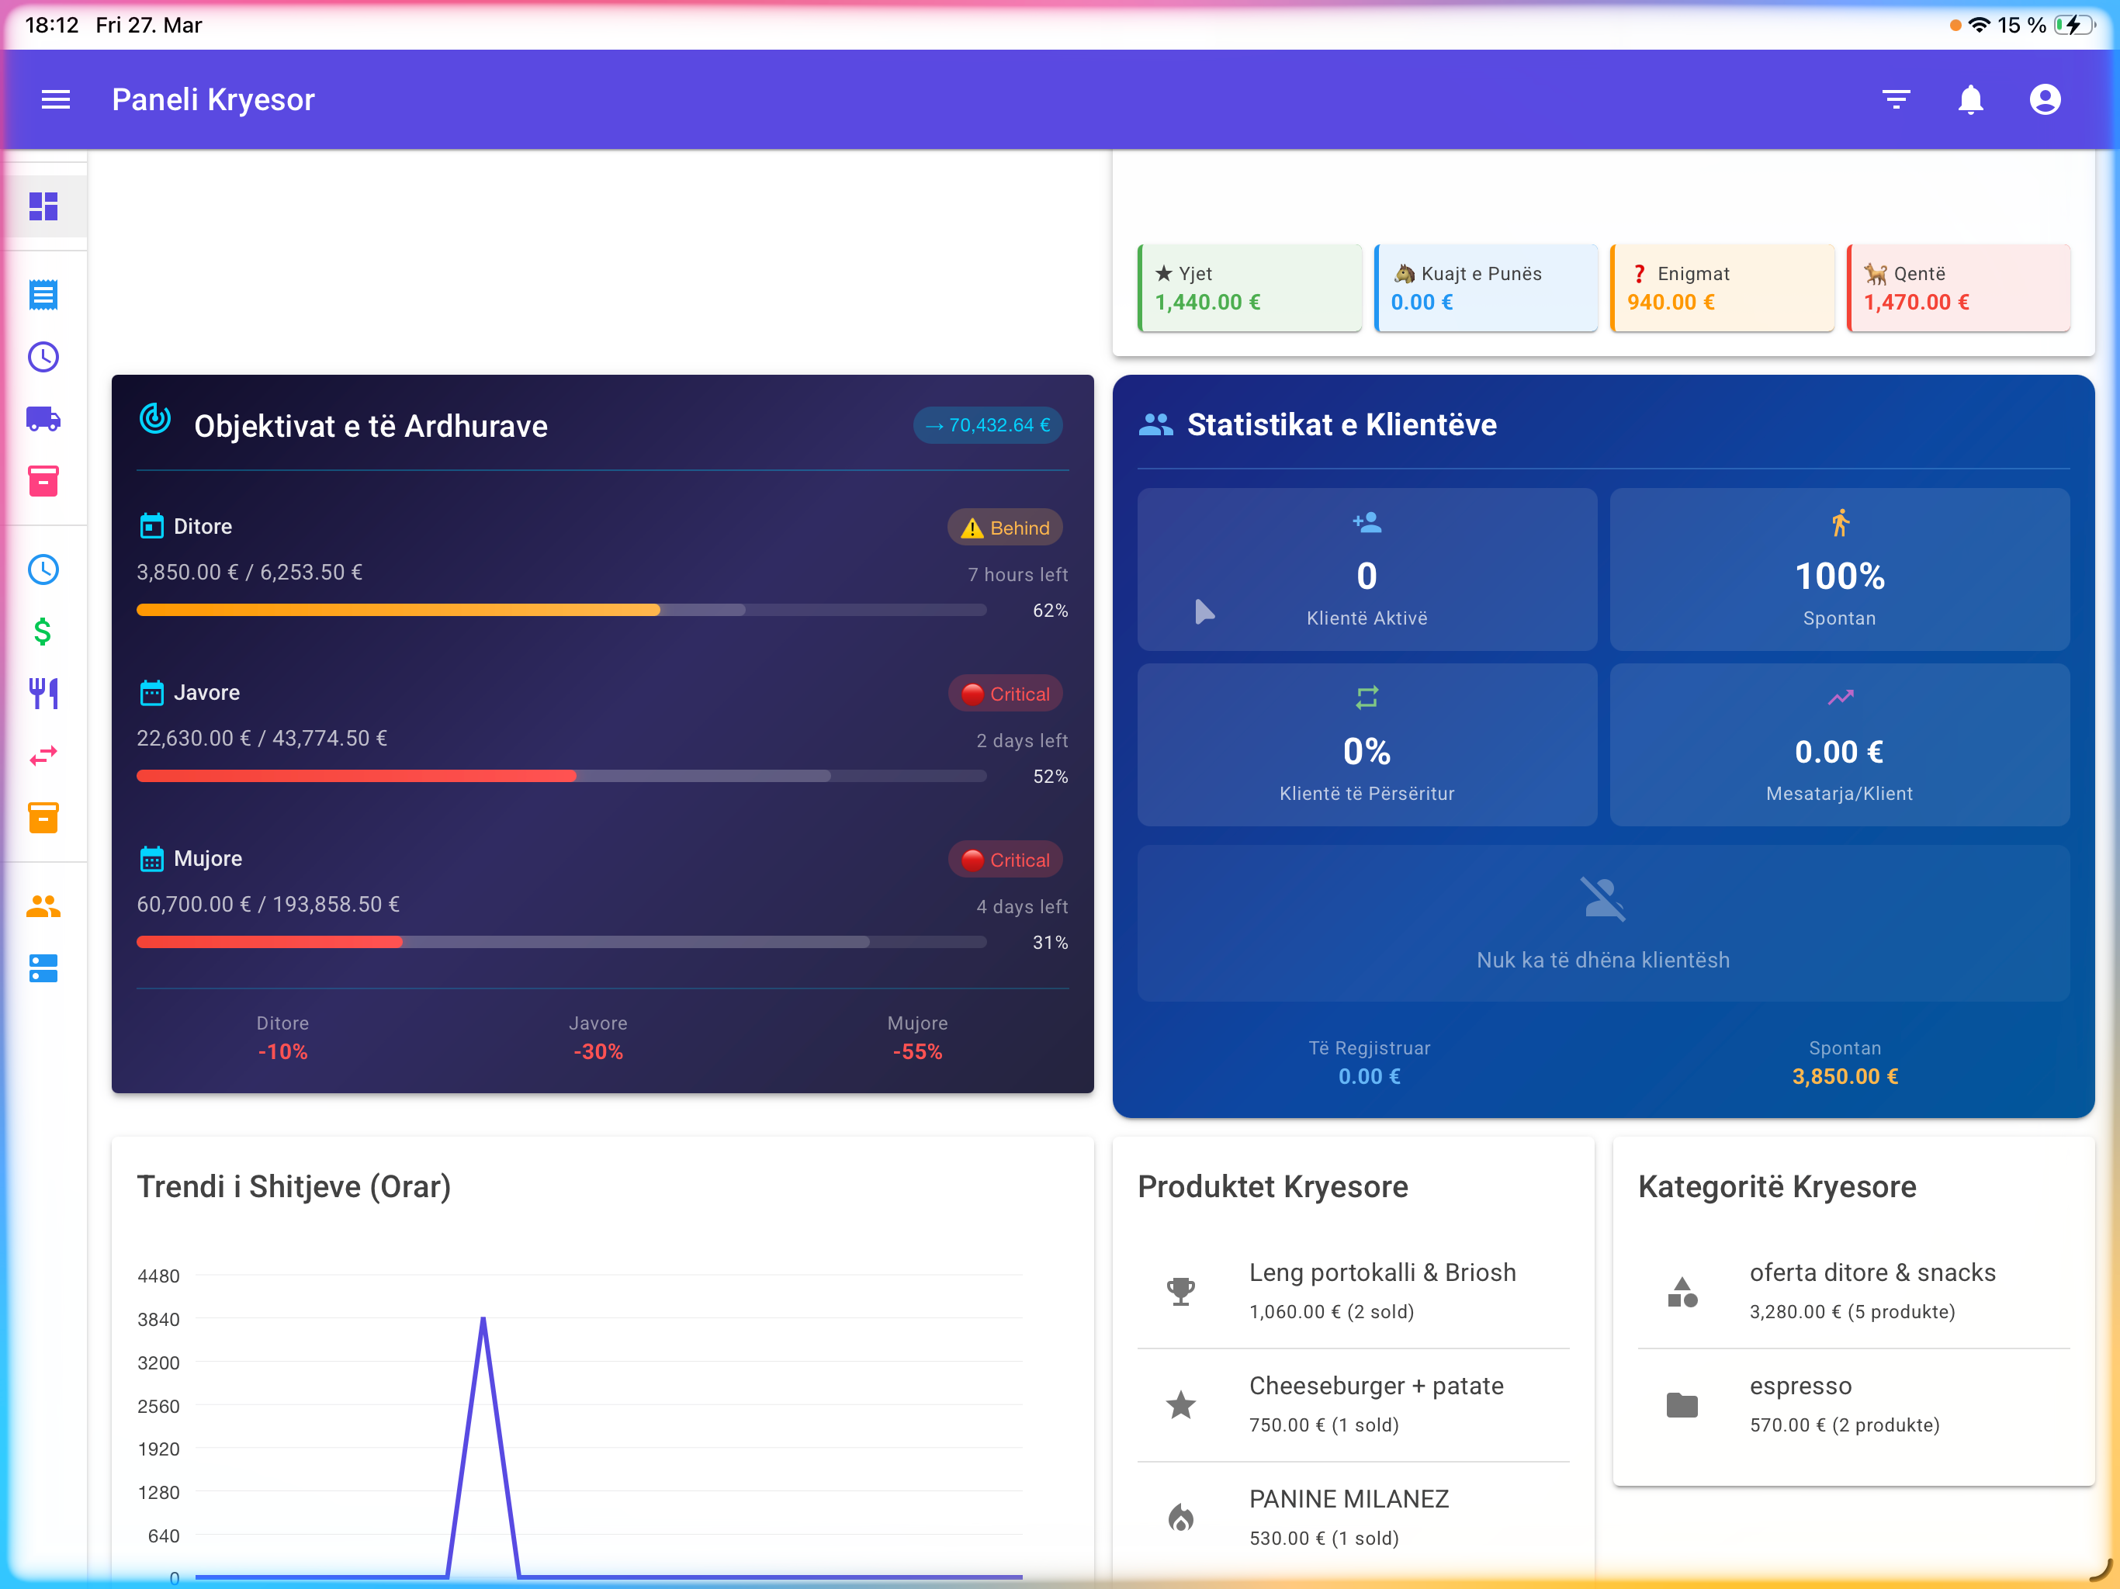Click the Mujore -55% summary value

coord(917,1051)
